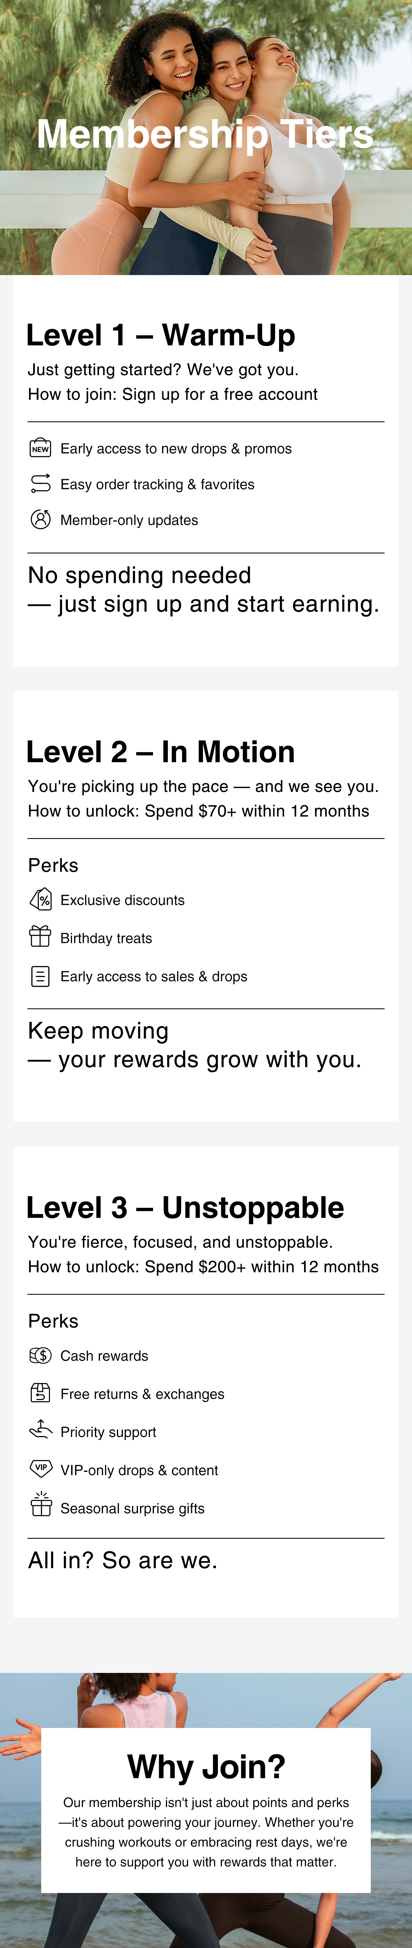Click the NEW bag icon for early access
The width and height of the screenshot is (412, 1948).
click(x=40, y=448)
